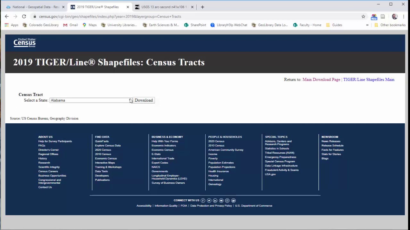Click the Census Bureau logo
The width and height of the screenshot is (410, 230).
pos(25,42)
